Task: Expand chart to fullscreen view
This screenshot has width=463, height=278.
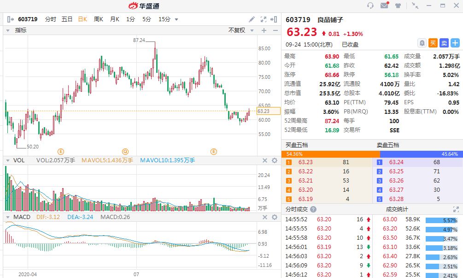Action: [x=264, y=19]
